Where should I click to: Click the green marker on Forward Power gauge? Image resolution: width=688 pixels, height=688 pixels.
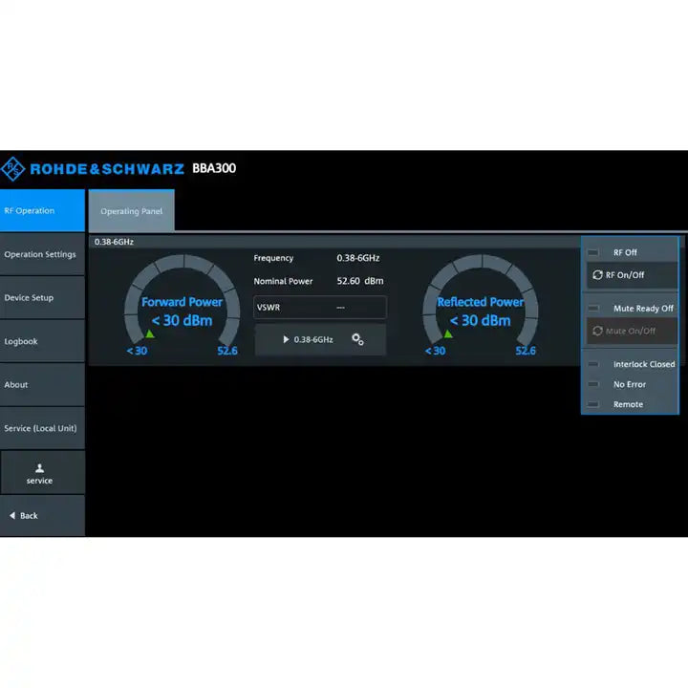point(150,334)
